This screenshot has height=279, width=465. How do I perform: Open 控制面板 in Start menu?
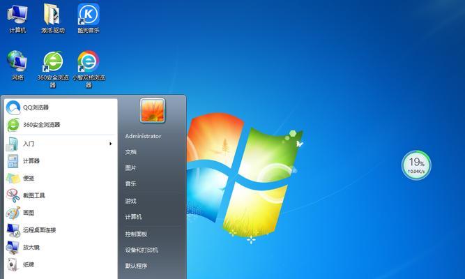(136, 234)
